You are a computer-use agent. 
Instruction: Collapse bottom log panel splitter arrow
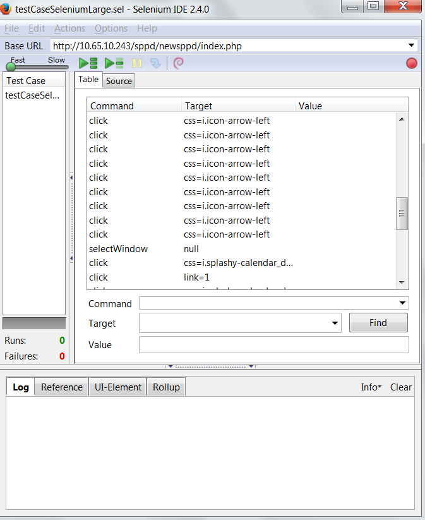click(171, 366)
